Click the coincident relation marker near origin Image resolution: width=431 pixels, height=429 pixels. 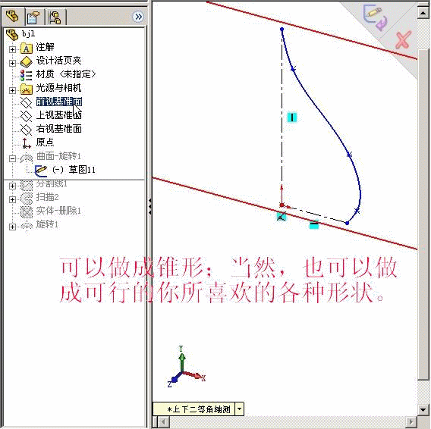click(x=282, y=217)
